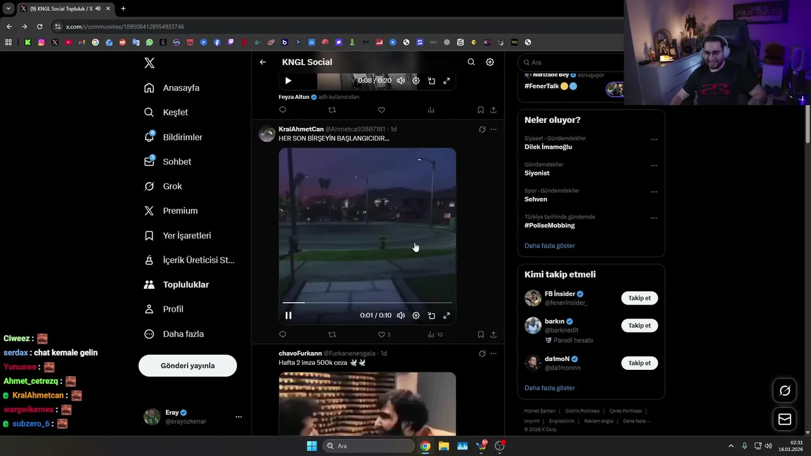Click the Gönderi yayınla button
Viewport: 811px width, 456px height.
point(188,365)
